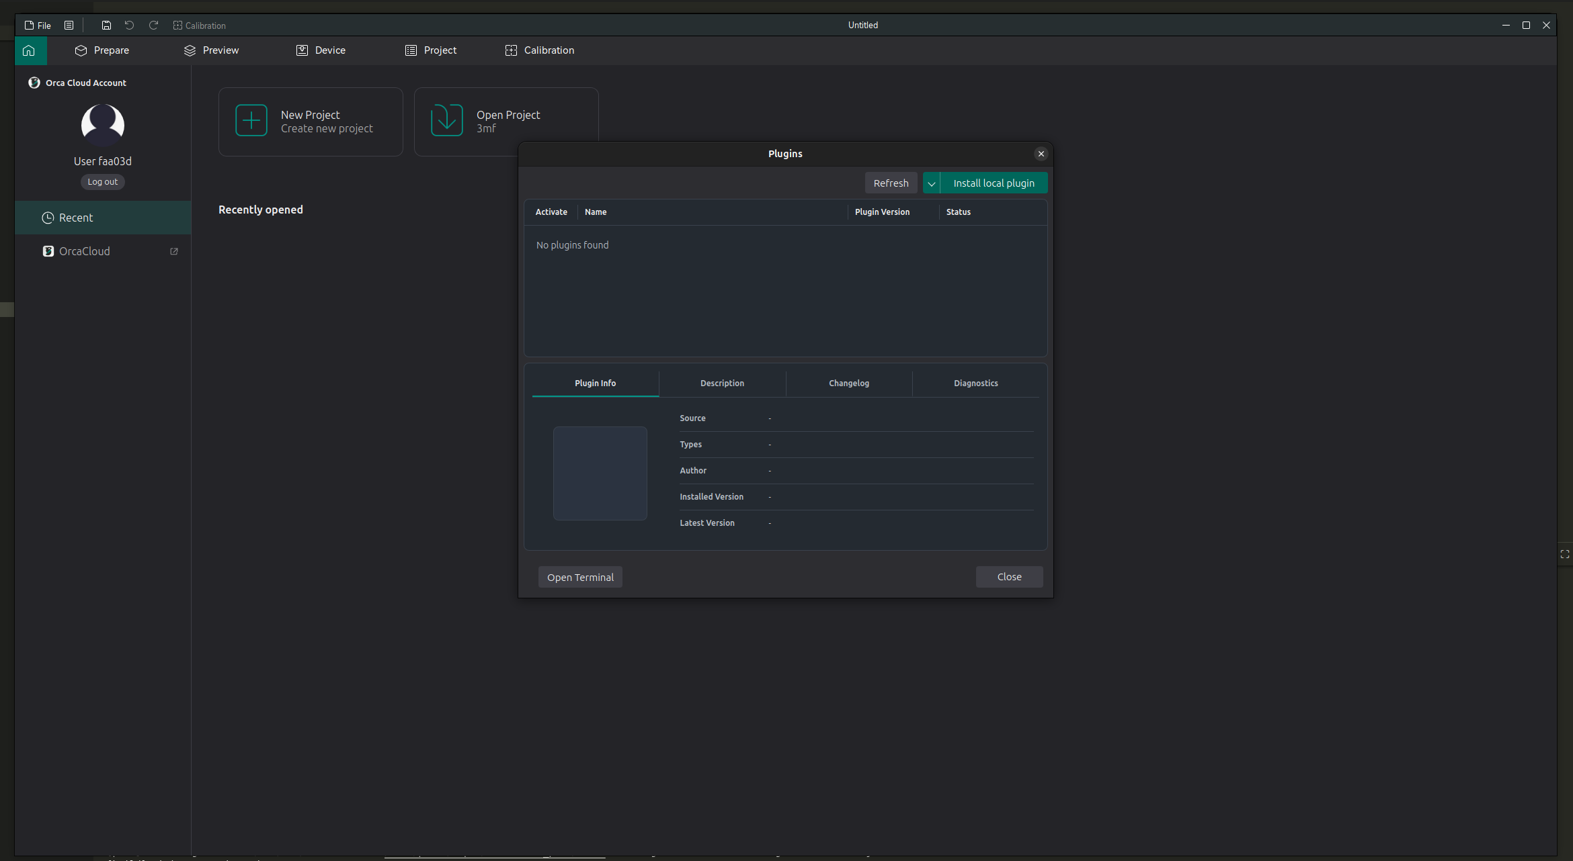This screenshot has height=861, width=1573.
Task: Click the Open Project download-arrow icon
Action: click(x=447, y=121)
